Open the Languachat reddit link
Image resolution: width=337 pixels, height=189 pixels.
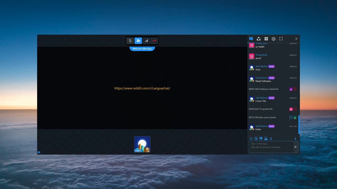point(142,88)
